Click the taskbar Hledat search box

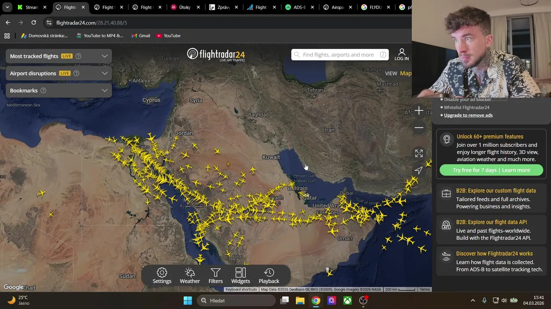point(236,300)
